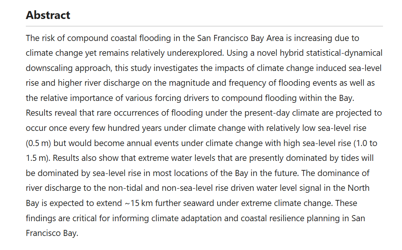Click the '(0.5 m)' value
Image resolution: width=402 pixels, height=250 pixels.
tap(38, 143)
